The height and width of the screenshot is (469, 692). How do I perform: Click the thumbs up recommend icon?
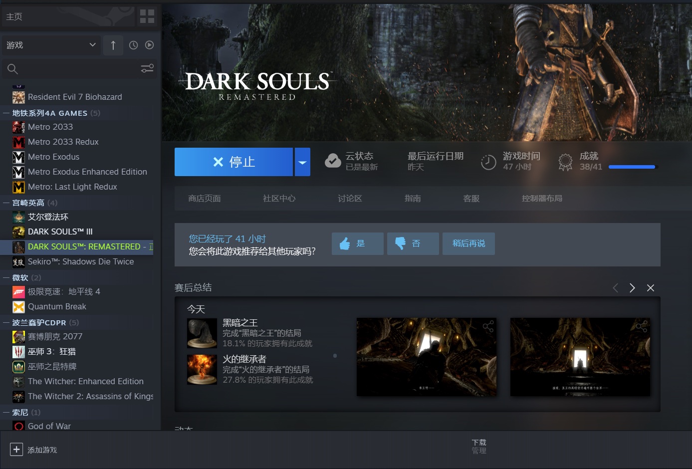click(345, 243)
